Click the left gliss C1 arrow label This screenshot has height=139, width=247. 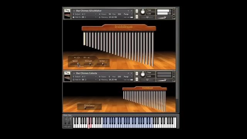(77, 58)
